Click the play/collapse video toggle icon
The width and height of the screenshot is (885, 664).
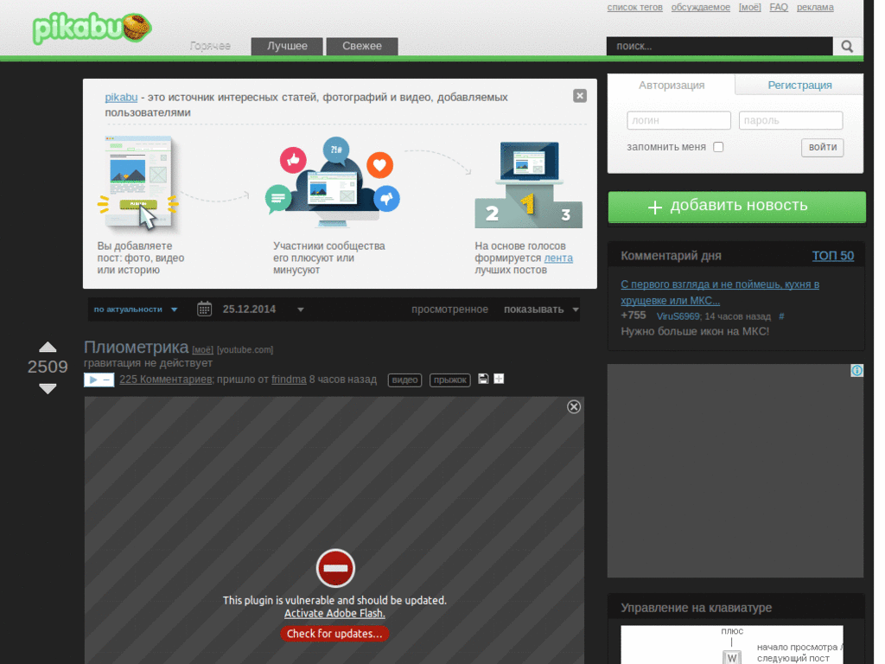click(x=99, y=380)
